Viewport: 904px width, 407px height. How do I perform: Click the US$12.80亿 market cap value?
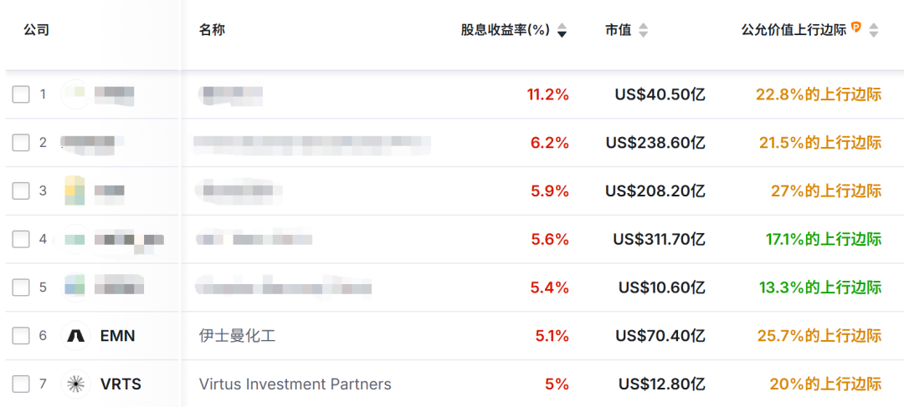[x=661, y=384]
